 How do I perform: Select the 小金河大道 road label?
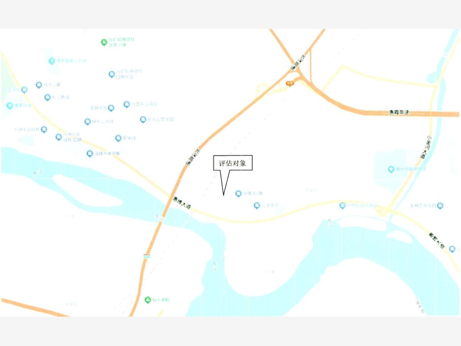(x=426, y=147)
